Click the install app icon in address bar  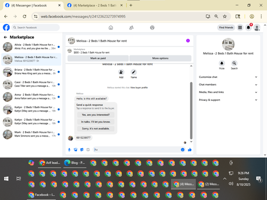click(x=208, y=17)
